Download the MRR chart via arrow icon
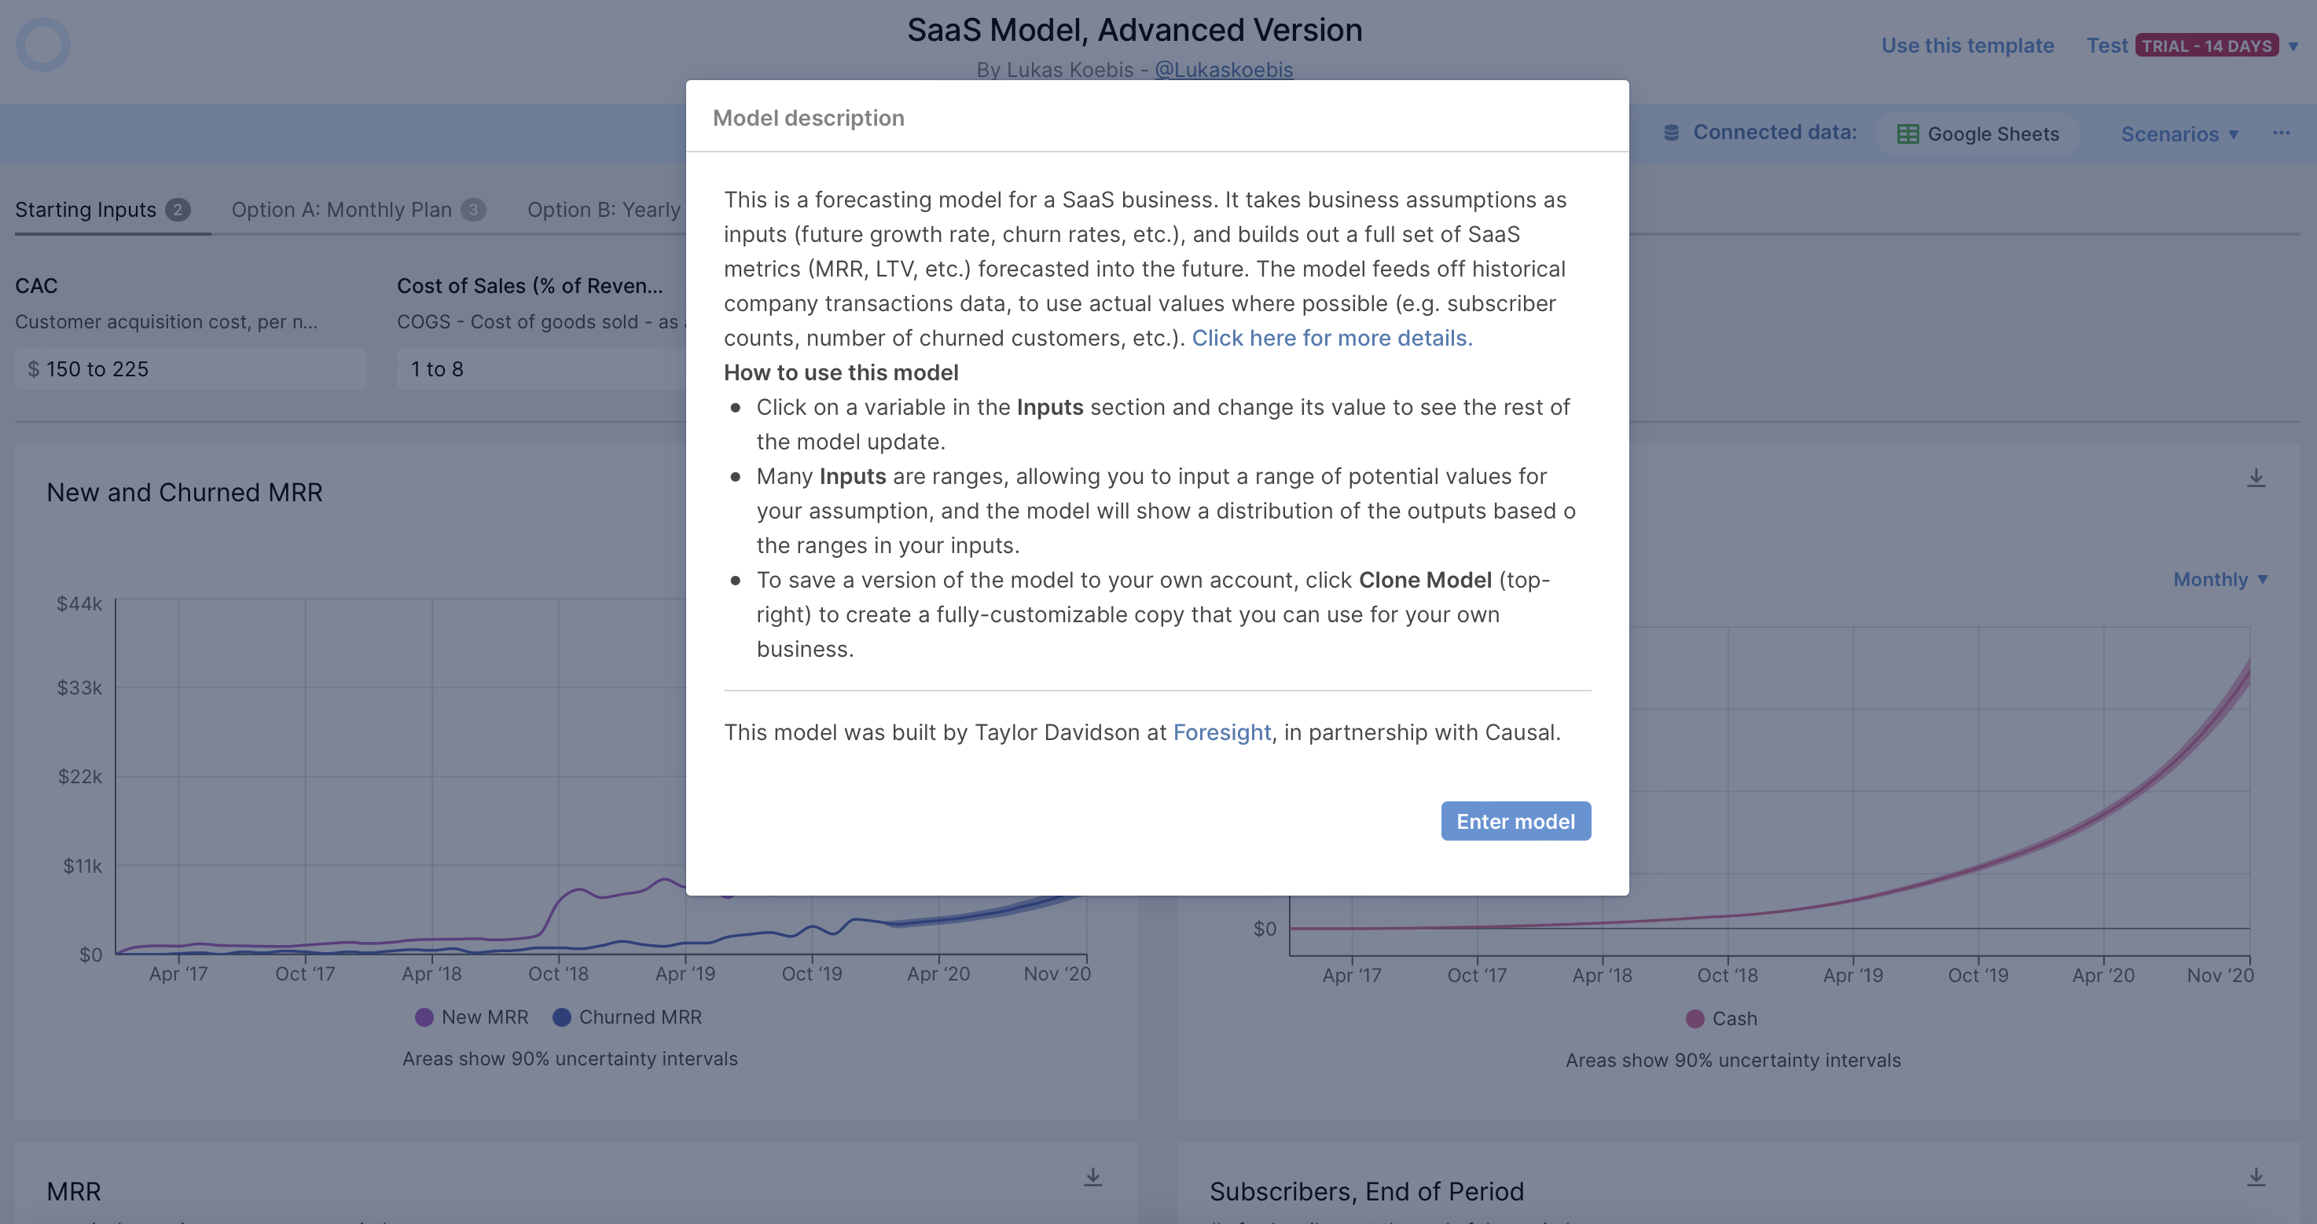 coord(1092,1176)
